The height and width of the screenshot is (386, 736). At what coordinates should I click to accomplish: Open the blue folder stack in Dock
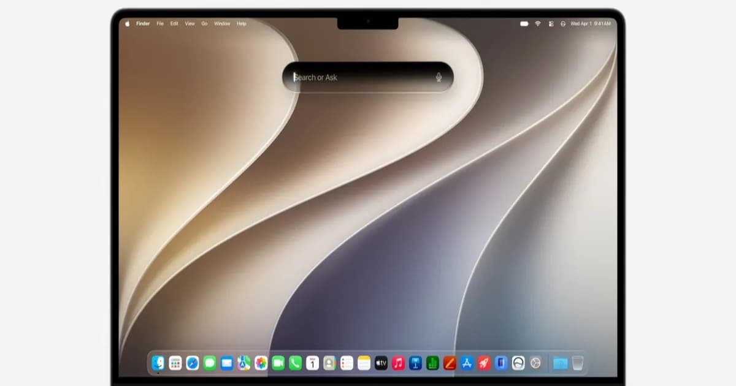point(560,363)
